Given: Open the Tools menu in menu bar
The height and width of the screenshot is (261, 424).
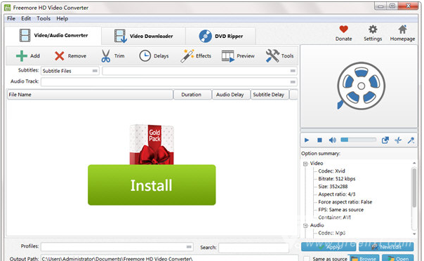Looking at the screenshot, I should [x=44, y=19].
